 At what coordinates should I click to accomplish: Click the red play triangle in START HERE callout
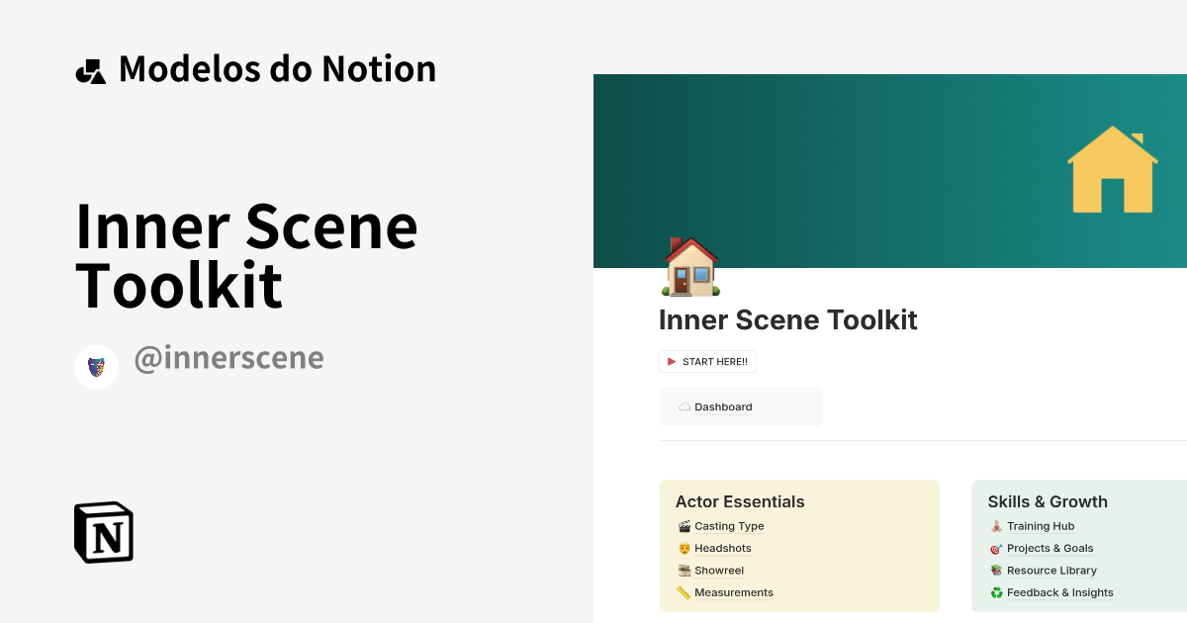673,361
